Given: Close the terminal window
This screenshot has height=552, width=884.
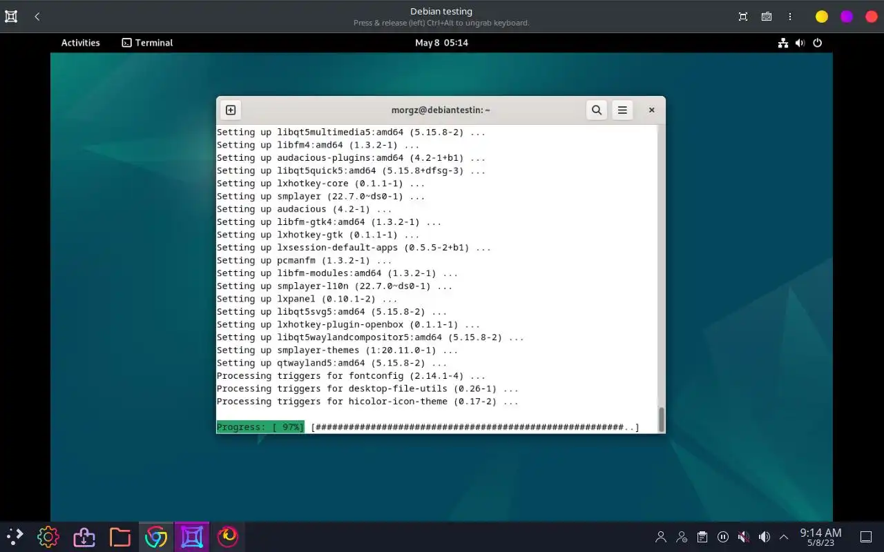Looking at the screenshot, I should click(651, 110).
